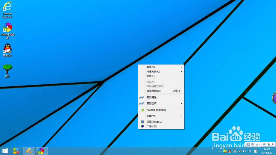The height and width of the screenshot is (155, 276).
Task: Switch to the orange e taskbar app
Action: coord(29,151)
